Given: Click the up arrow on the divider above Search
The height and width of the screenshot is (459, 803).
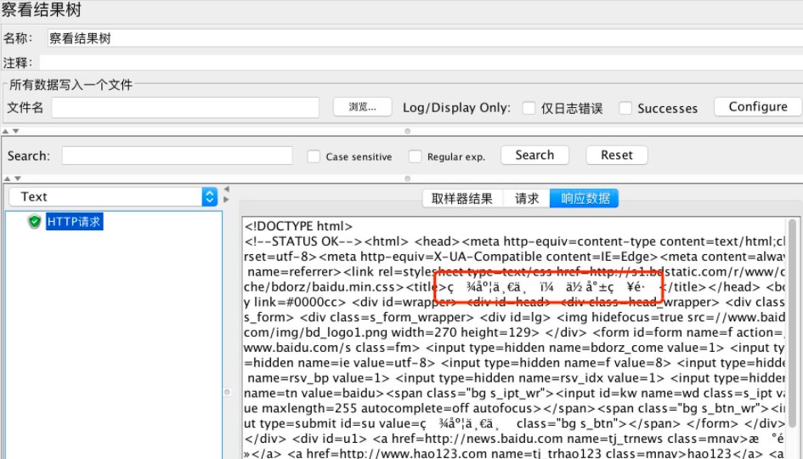Looking at the screenshot, I should [x=7, y=131].
